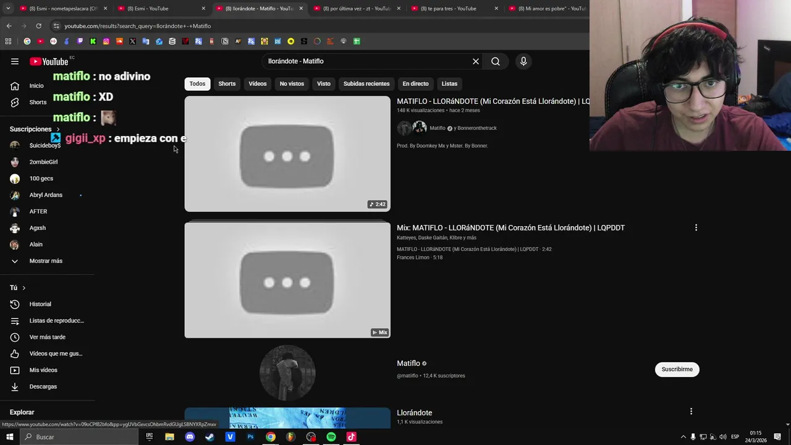Open the X (Twitter) bookmark

132,41
